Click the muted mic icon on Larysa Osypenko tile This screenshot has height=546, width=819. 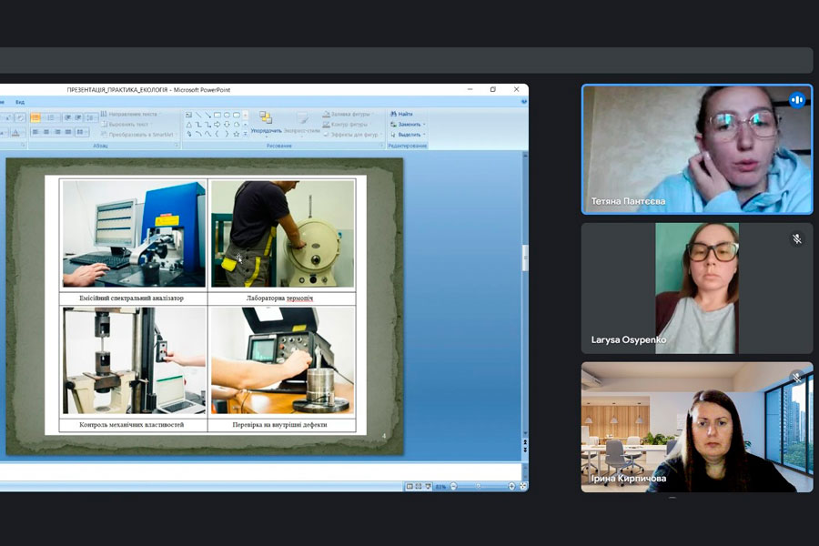[x=796, y=239]
